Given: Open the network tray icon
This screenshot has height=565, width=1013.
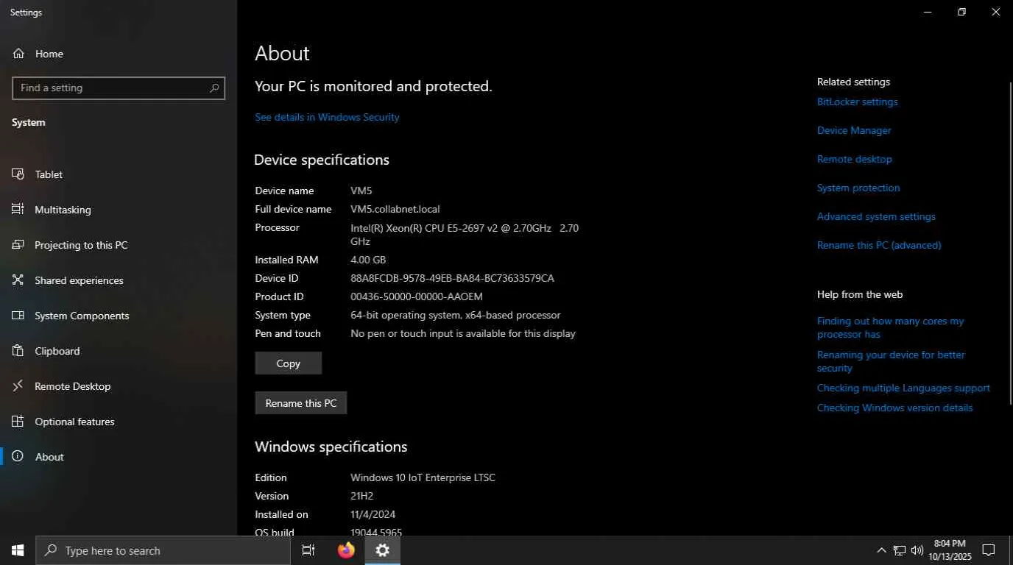Looking at the screenshot, I should (x=899, y=550).
